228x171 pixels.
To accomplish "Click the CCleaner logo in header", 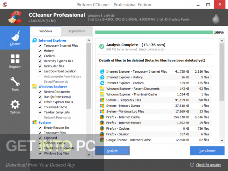I will [15, 17].
